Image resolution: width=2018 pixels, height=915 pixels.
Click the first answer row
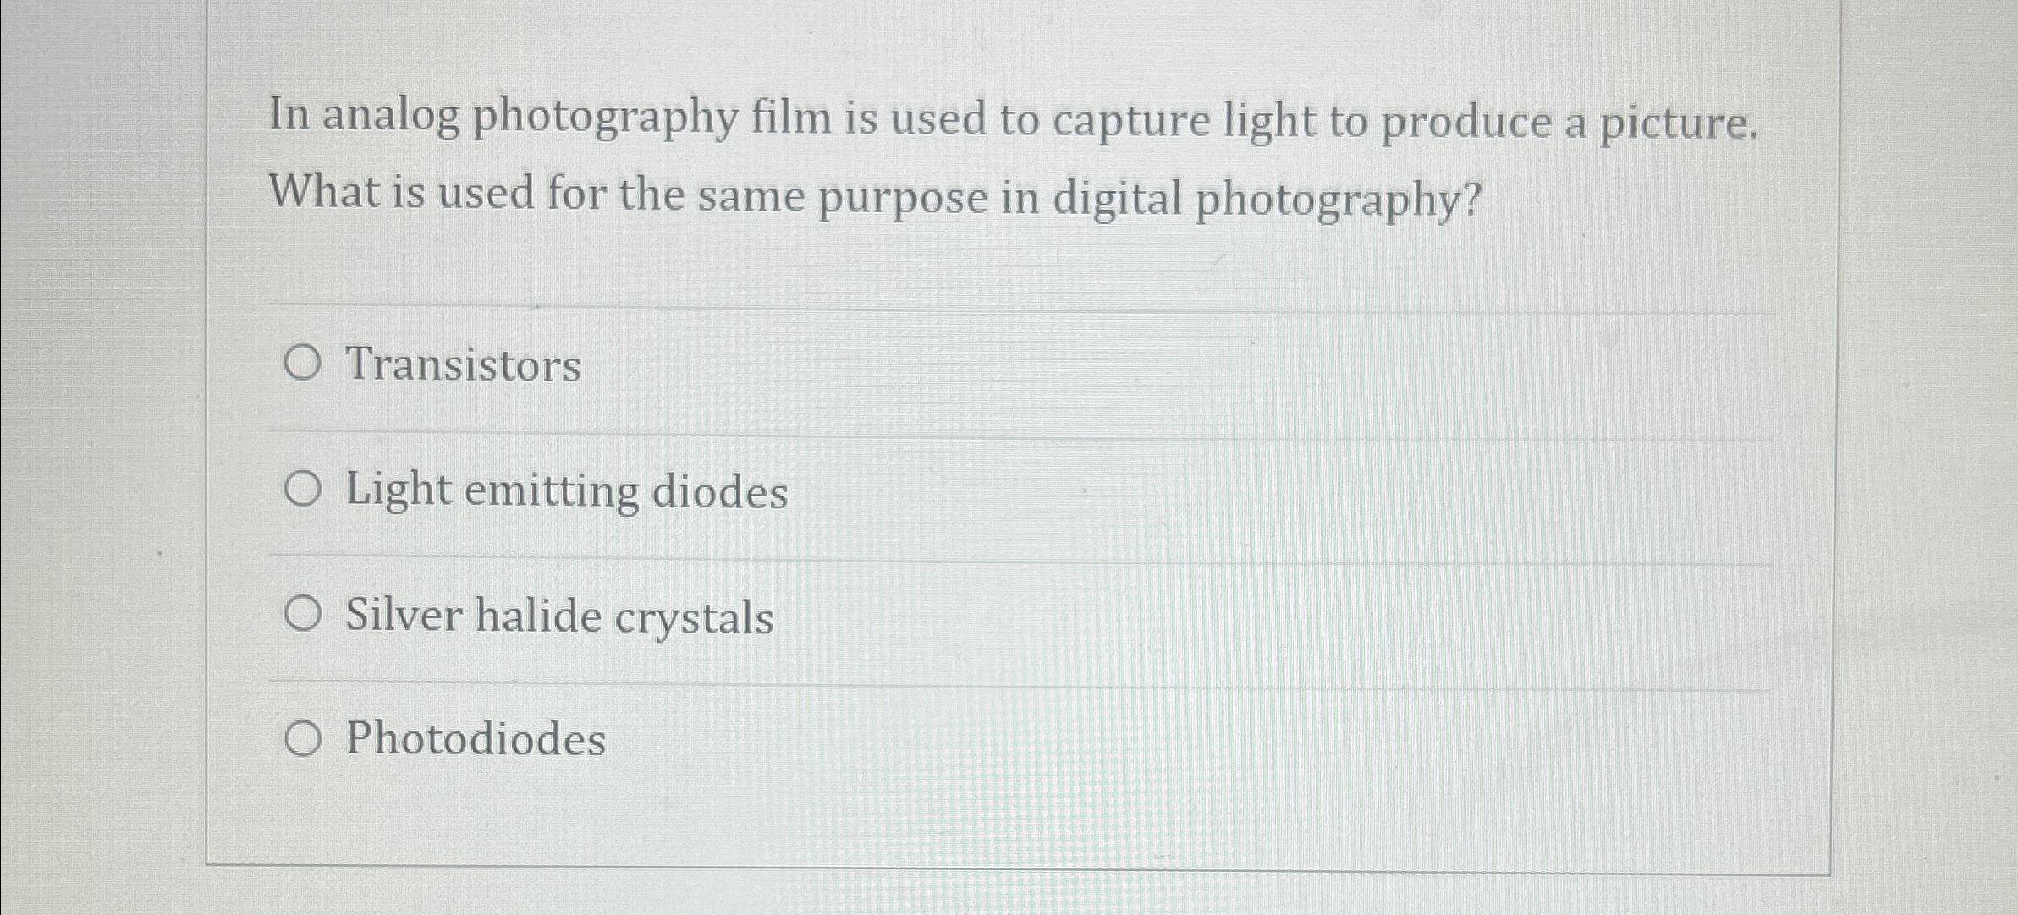pyautogui.click(x=762, y=365)
